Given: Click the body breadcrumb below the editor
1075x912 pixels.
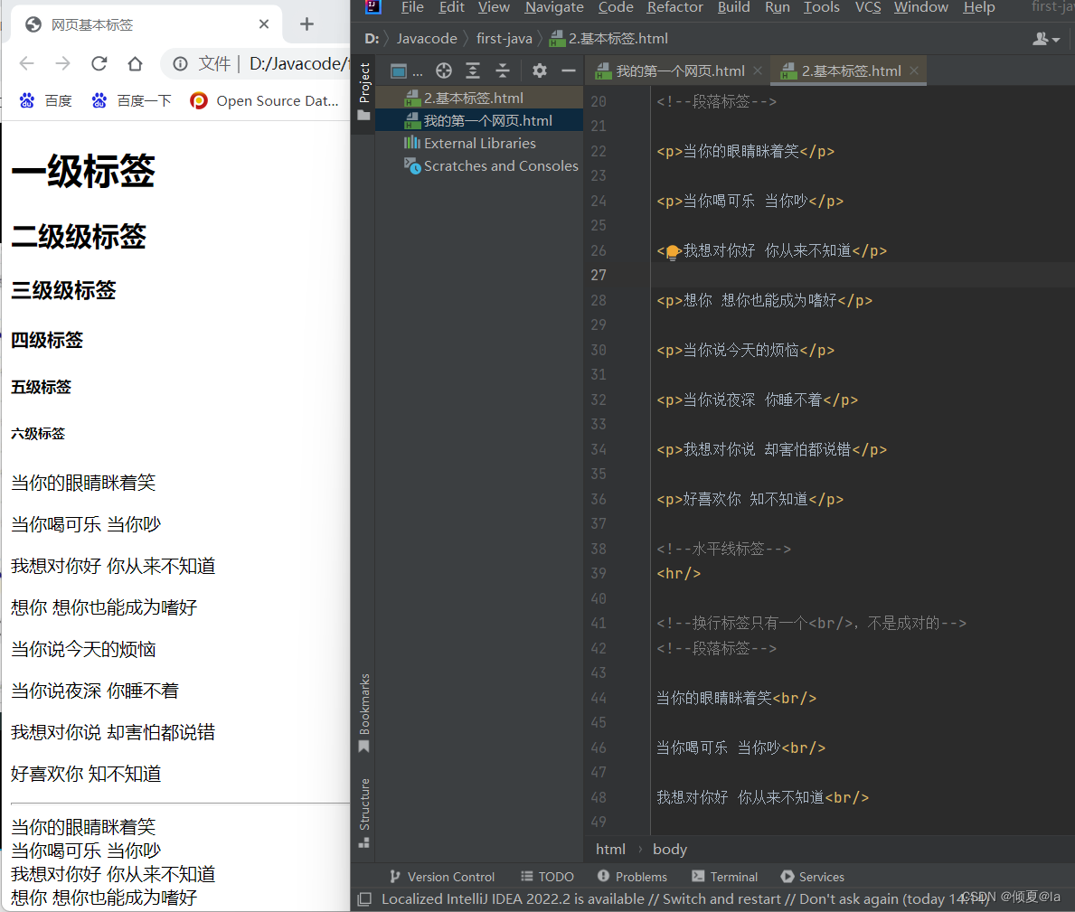Looking at the screenshot, I should 670,850.
